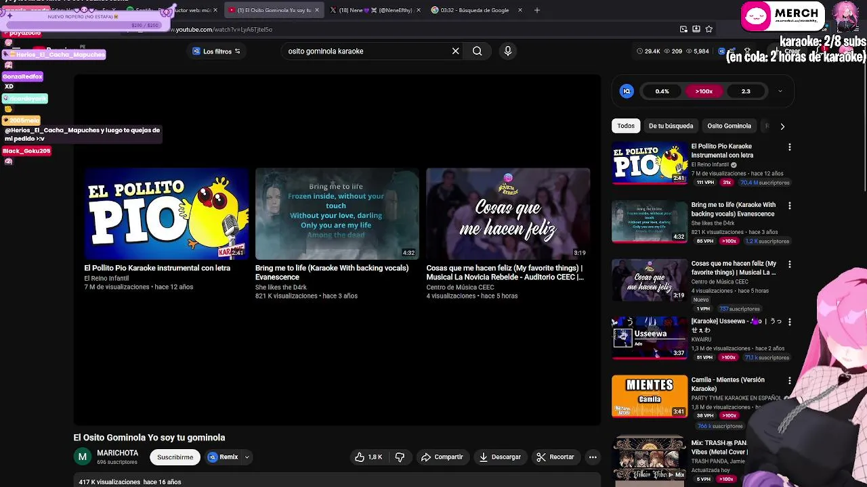Expand the vidIQ stats panel chevron
Image resolution: width=867 pixels, height=487 pixels.
tap(780, 91)
